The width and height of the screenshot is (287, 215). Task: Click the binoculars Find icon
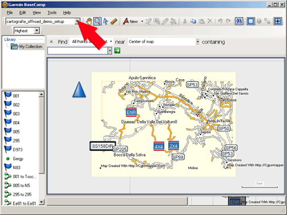[x=239, y=21]
